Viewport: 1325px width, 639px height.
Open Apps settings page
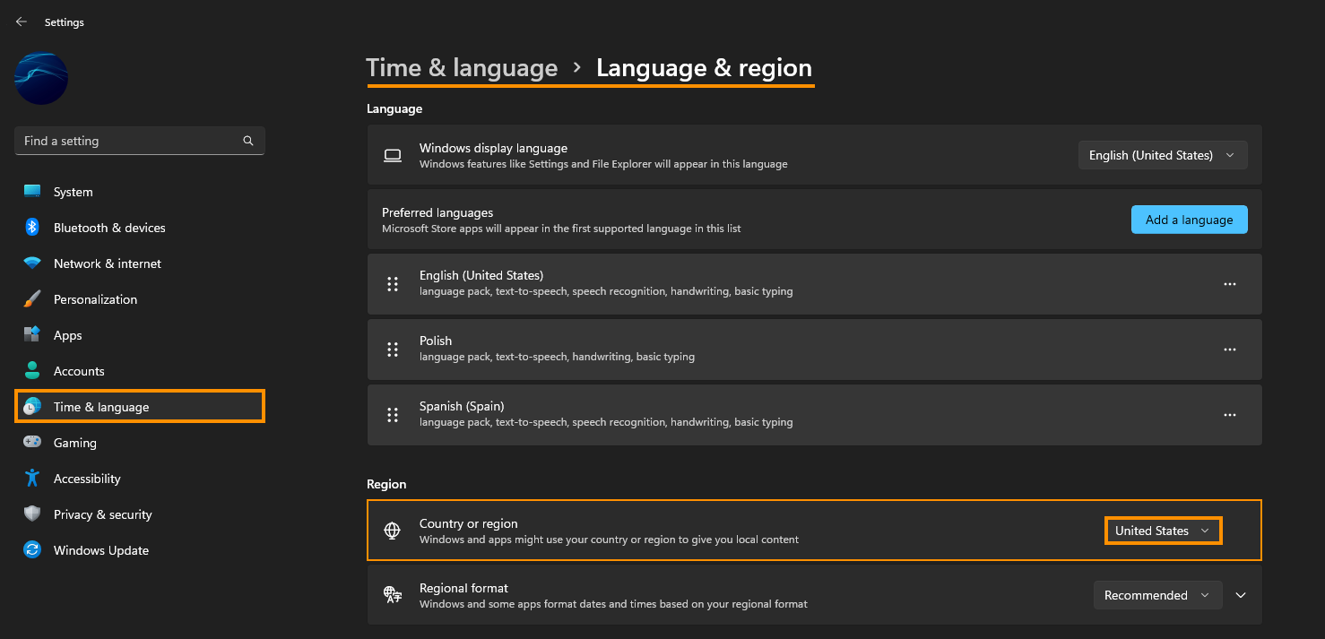click(140, 335)
